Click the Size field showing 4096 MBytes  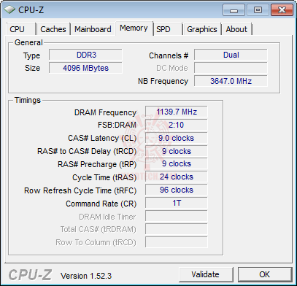pos(85,68)
